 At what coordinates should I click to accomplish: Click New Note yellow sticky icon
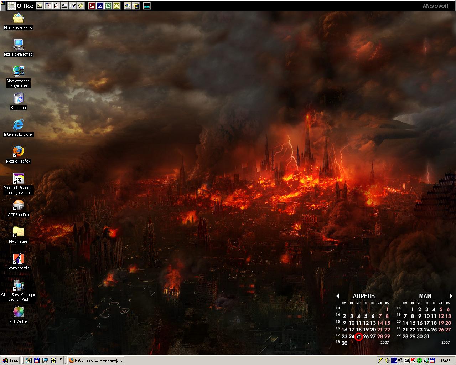click(81, 6)
